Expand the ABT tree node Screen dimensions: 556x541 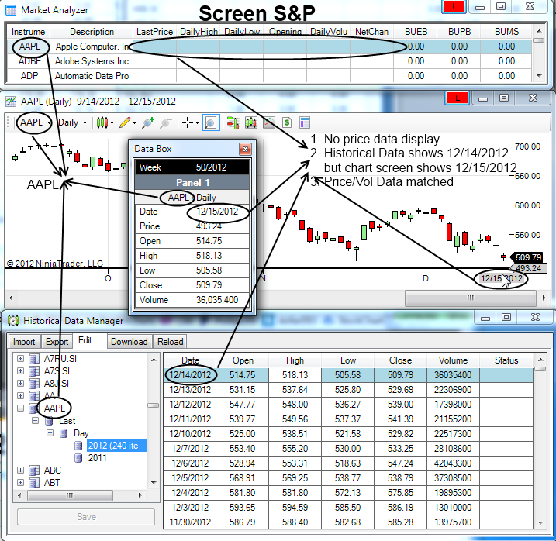21,483
